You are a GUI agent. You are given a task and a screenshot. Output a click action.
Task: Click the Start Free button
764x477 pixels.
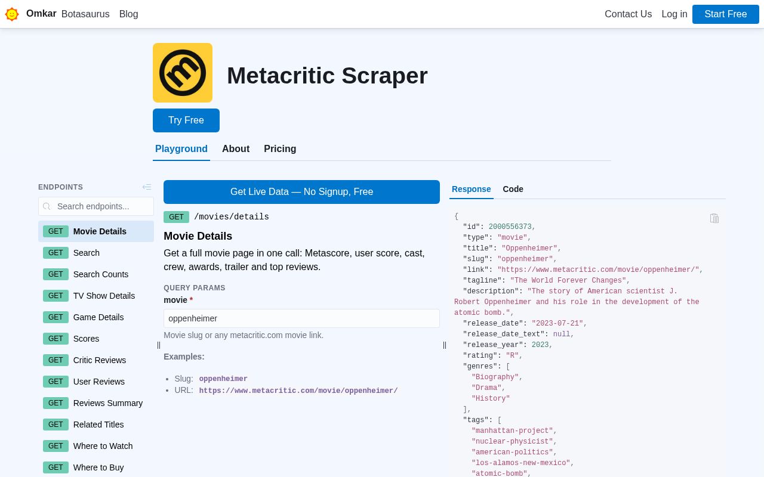[726, 14]
